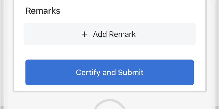The height and width of the screenshot is (109, 219).
Task: Add a new remark using the plus sign
Action: [84, 34]
